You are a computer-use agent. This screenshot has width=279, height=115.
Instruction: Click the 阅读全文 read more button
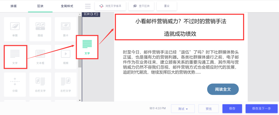(223, 89)
